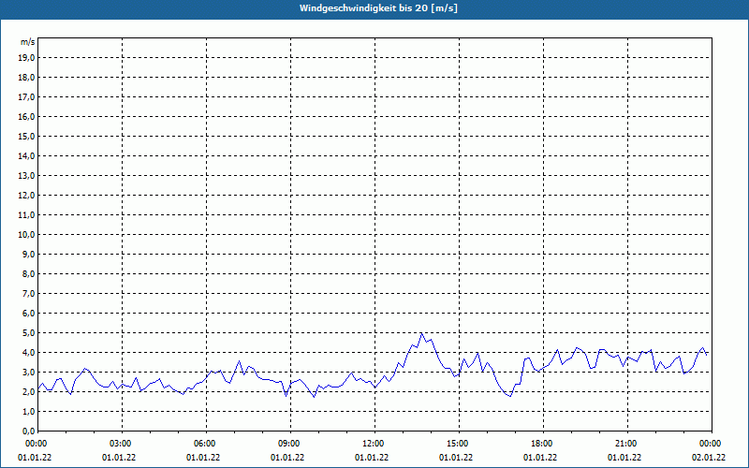Pick the "0,0" y-axis origin label
Image resolution: width=749 pixels, height=468 pixels.
tap(28, 431)
